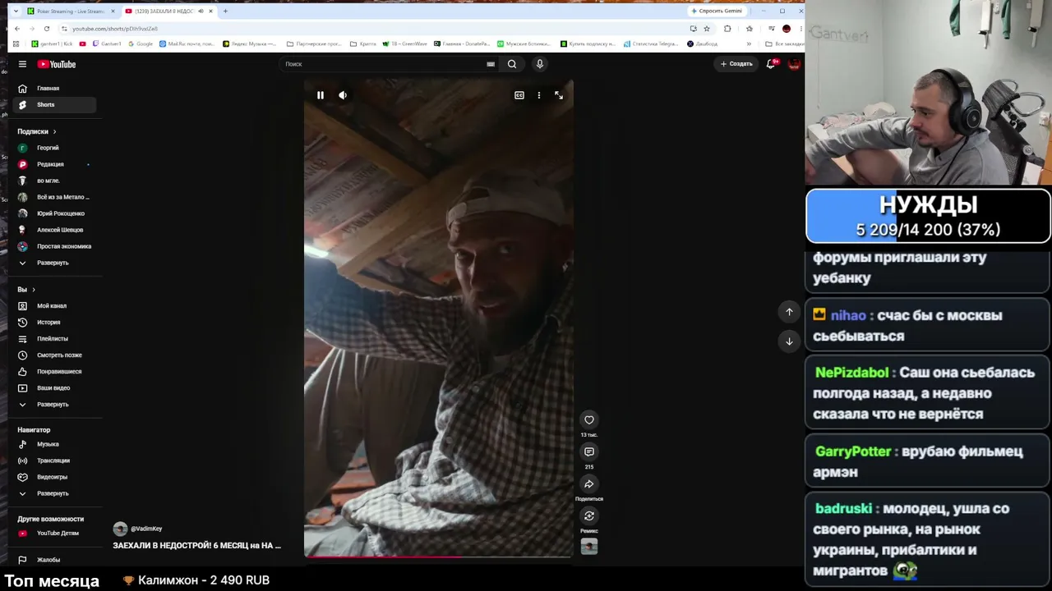1052x591 pixels.
Task: Toggle subtitles on the Short player
Action: coord(519,95)
